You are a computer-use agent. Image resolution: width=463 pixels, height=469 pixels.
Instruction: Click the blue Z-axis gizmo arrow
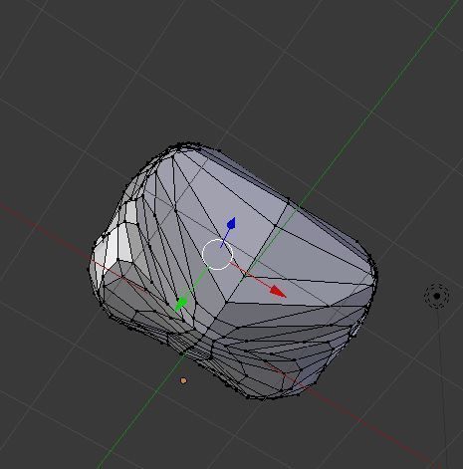pyautogui.click(x=231, y=223)
